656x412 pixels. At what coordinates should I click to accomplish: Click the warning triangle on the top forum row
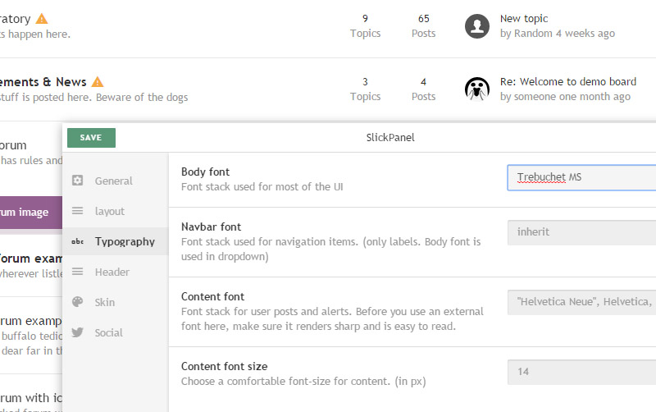42,19
